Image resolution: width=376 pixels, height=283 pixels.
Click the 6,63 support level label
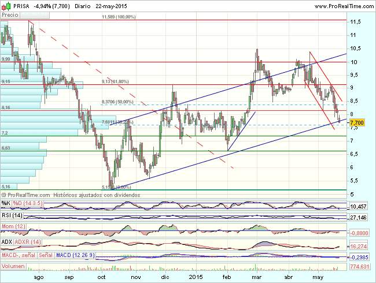[x=6, y=148]
